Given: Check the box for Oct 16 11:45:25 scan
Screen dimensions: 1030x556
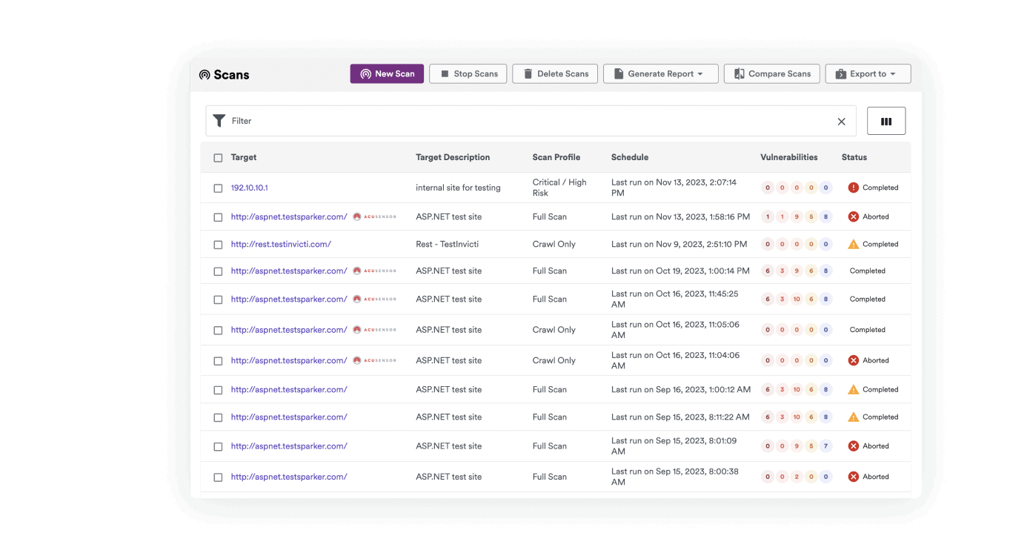Looking at the screenshot, I should (x=218, y=299).
